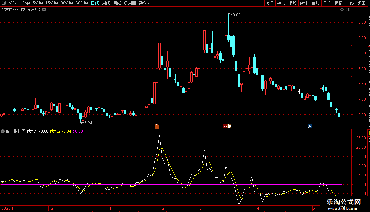The image size is (370, 212).
Task: Click the 9.50 price axis label
Action: tap(362, 23)
